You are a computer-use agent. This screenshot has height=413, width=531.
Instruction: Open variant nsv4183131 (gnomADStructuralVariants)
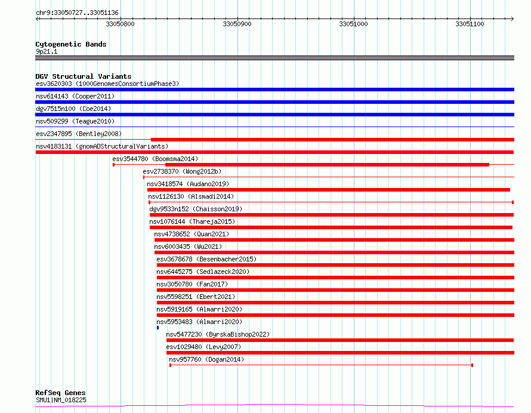(x=102, y=146)
